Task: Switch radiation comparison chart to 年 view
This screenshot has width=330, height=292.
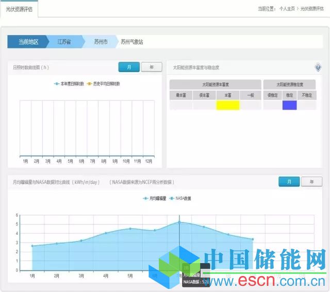Action: (311, 182)
